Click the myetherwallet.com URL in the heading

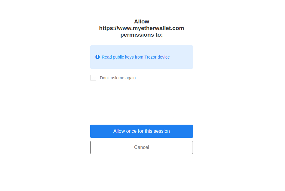tap(142, 28)
